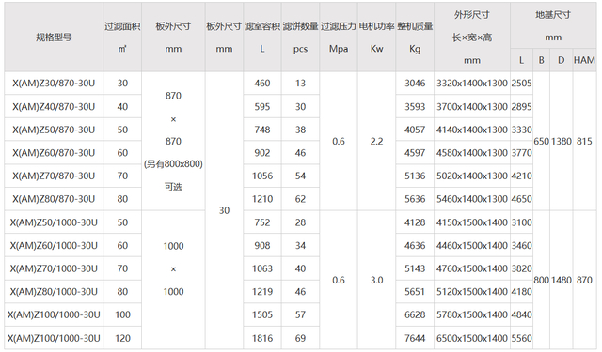The image size is (602, 352).
Task: Click chamber volume value 1505
Action: 262,314
